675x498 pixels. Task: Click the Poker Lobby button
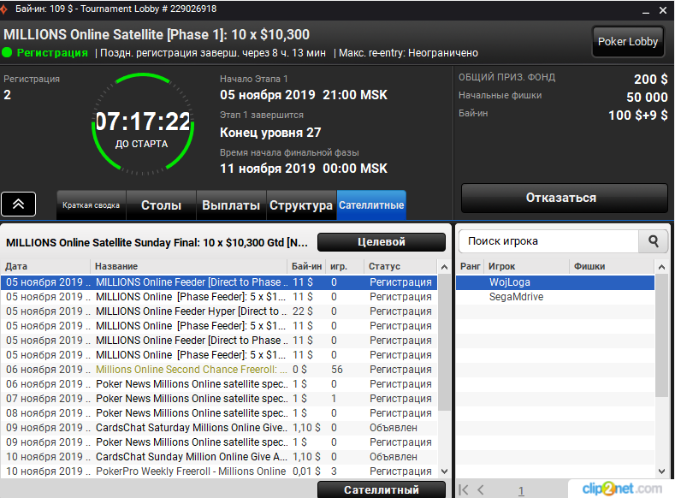pyautogui.click(x=628, y=42)
